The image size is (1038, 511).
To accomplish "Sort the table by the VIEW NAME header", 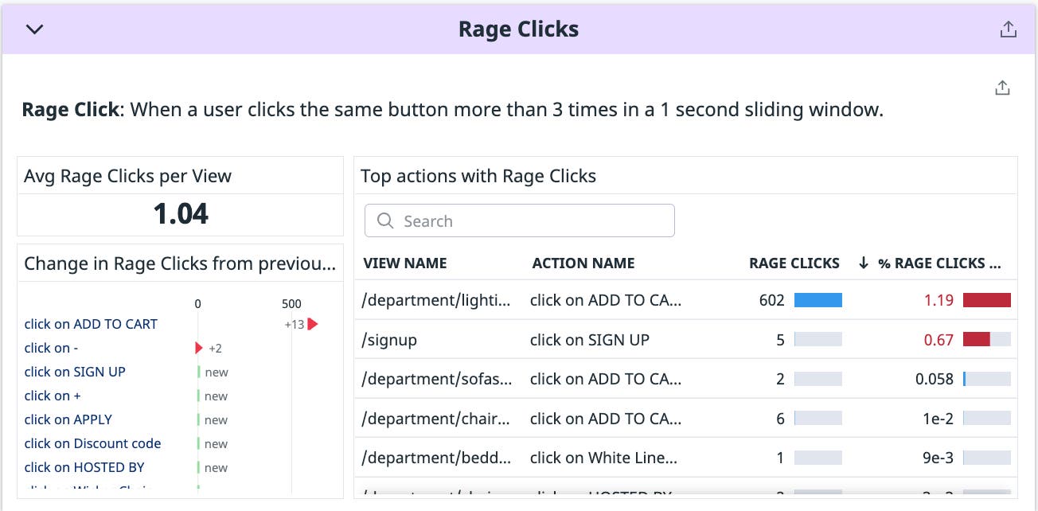I will click(404, 263).
